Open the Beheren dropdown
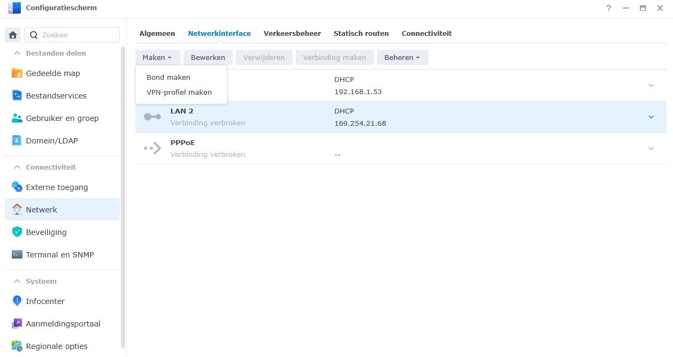Screen dimensions: 673x357 click(402, 57)
